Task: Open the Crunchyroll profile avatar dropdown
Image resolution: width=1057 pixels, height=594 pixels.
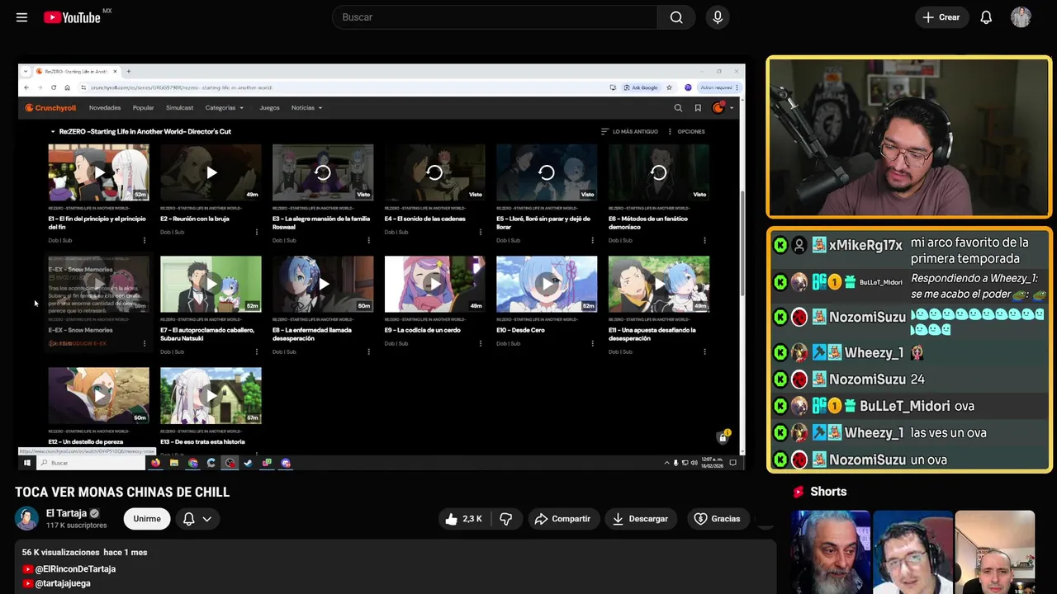Action: click(x=722, y=108)
